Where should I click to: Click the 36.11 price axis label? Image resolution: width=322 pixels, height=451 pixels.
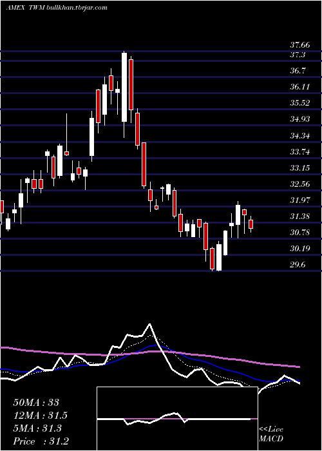click(x=299, y=87)
